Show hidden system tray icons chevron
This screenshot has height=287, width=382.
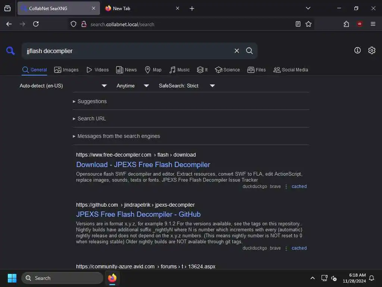[x=312, y=278]
